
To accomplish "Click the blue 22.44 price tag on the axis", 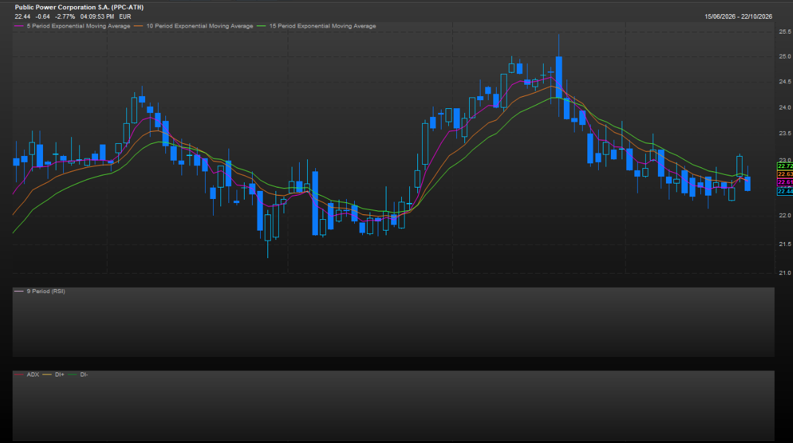I will [x=785, y=192].
